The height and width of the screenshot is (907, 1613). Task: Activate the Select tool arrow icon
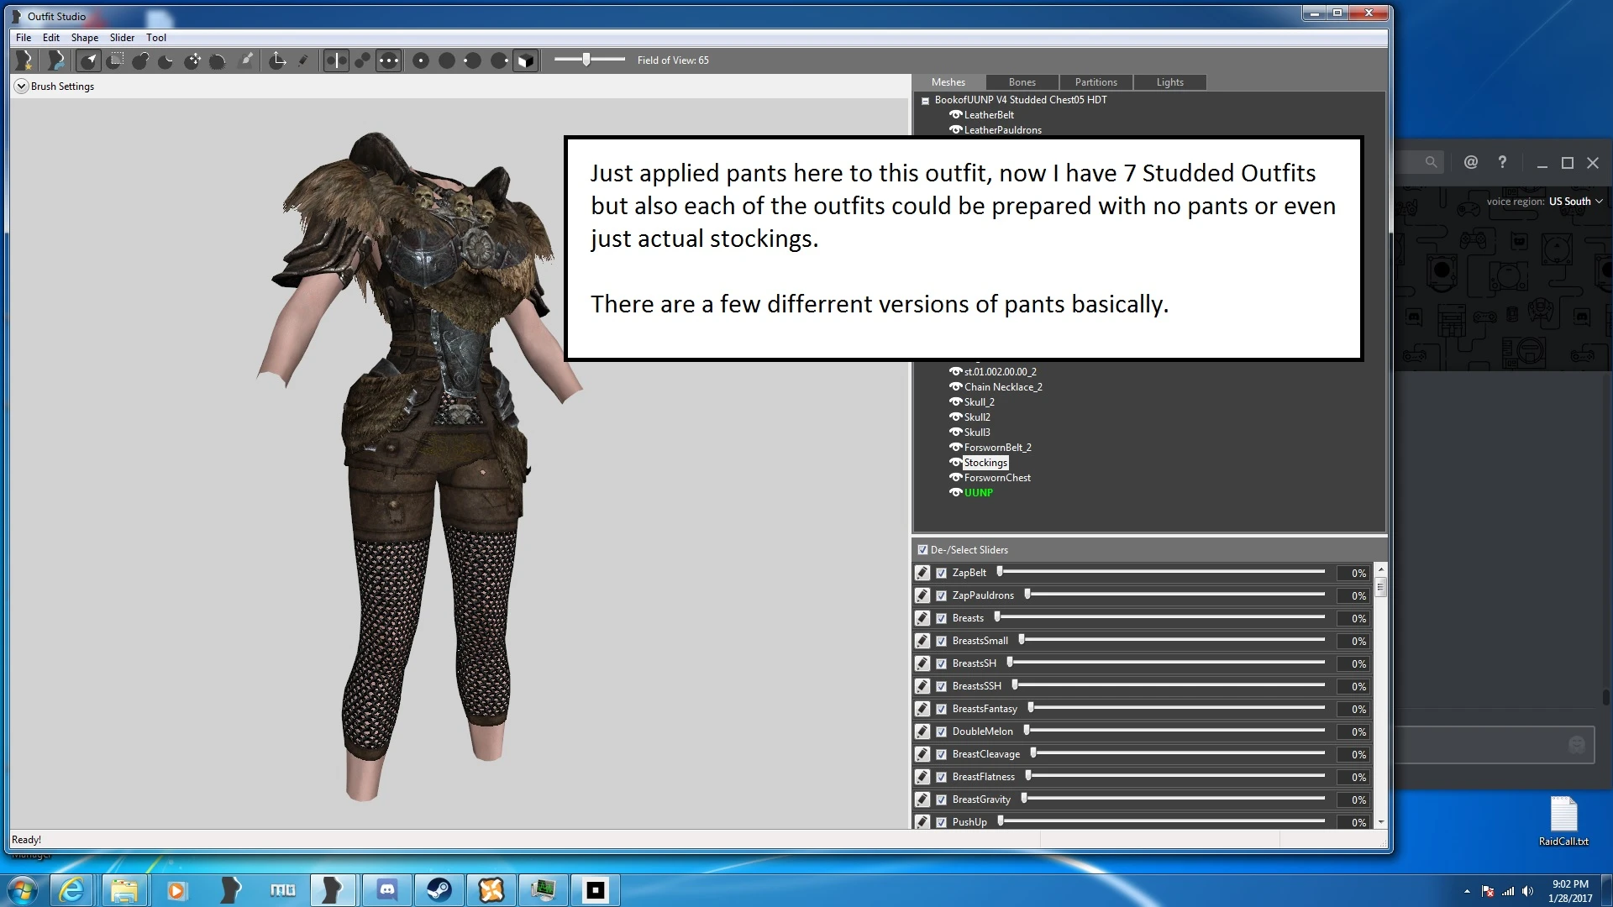click(x=89, y=60)
